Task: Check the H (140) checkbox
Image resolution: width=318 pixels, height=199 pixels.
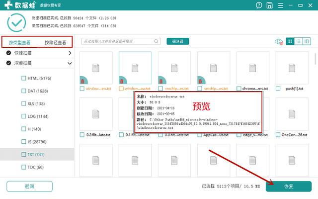Action: [x=23, y=129]
